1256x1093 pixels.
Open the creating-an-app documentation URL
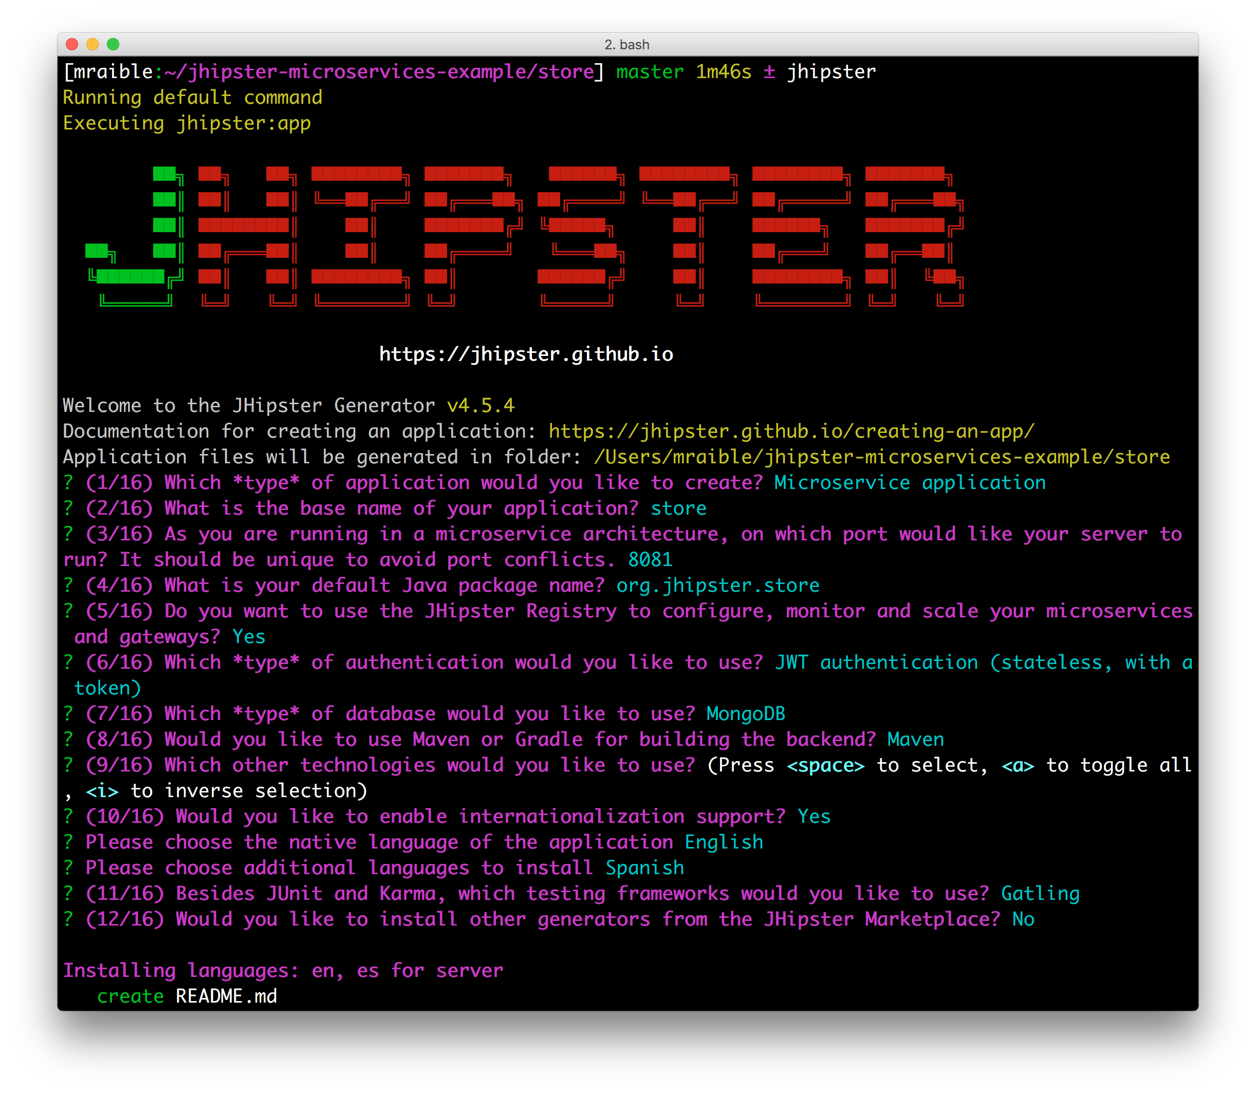tap(791, 431)
